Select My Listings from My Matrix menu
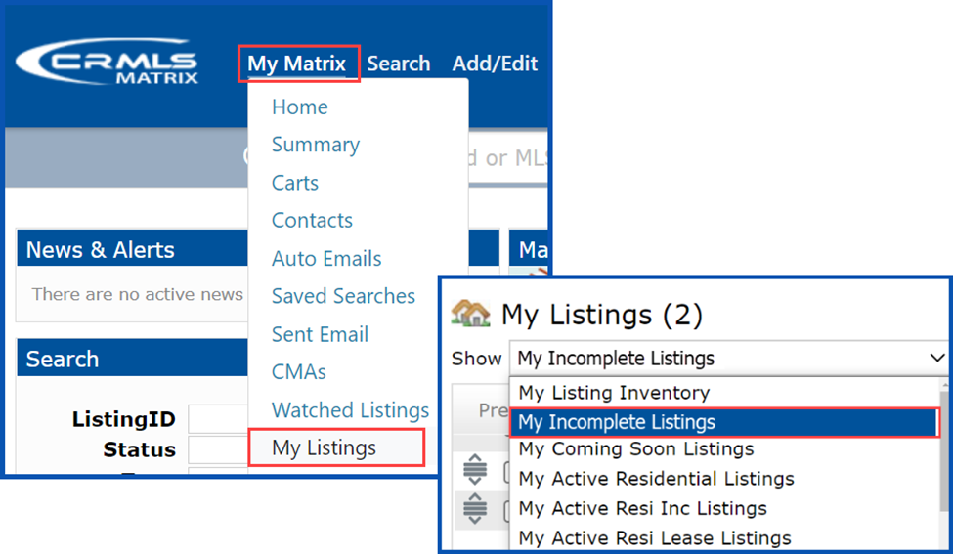 pyautogui.click(x=324, y=447)
